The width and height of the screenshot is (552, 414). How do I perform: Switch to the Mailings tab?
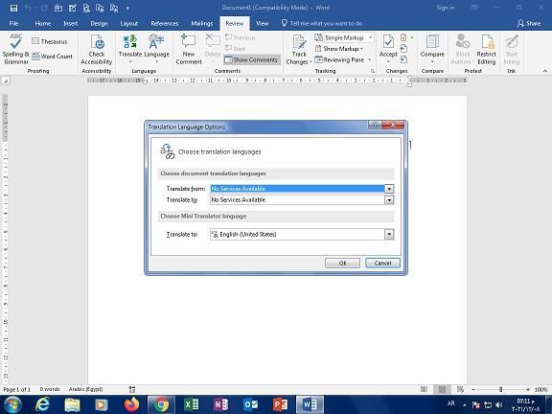click(x=202, y=24)
